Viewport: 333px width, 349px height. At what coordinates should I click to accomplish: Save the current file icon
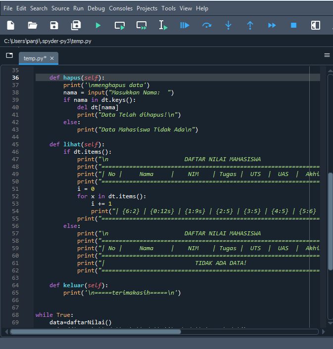tap(54, 25)
